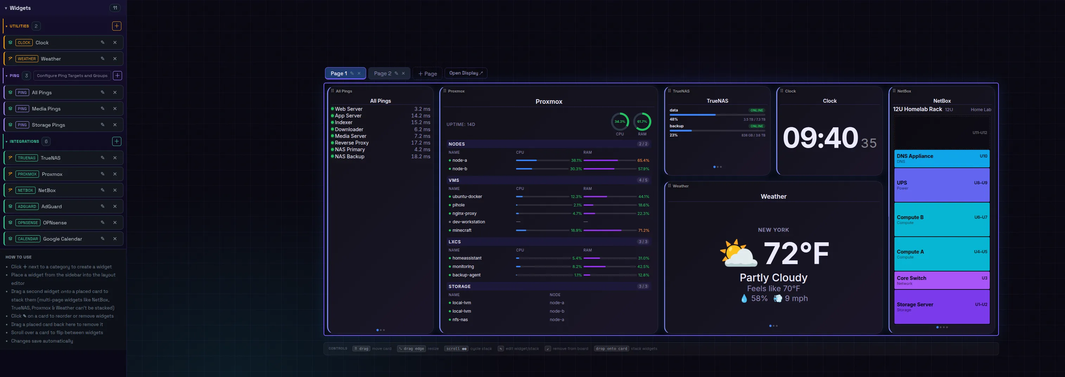Collapse the Integrations category
The image size is (1065, 377).
(7, 141)
